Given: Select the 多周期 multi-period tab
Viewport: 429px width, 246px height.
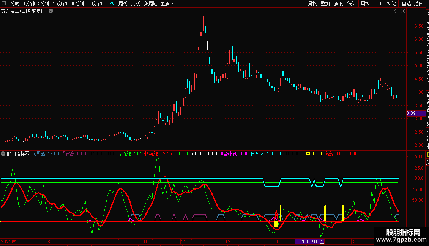Looking at the screenshot, I should point(150,3).
